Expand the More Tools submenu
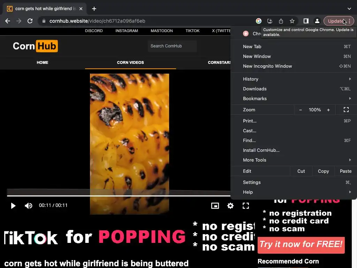The image size is (357, 268). (x=294, y=160)
